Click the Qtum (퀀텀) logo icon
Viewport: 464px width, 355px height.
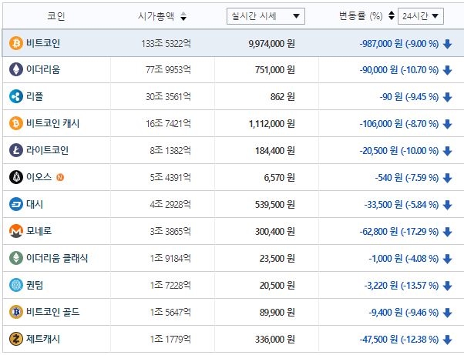[x=15, y=285]
